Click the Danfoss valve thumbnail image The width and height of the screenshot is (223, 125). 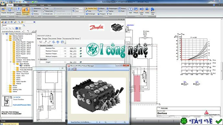pyautogui.click(x=117, y=27)
